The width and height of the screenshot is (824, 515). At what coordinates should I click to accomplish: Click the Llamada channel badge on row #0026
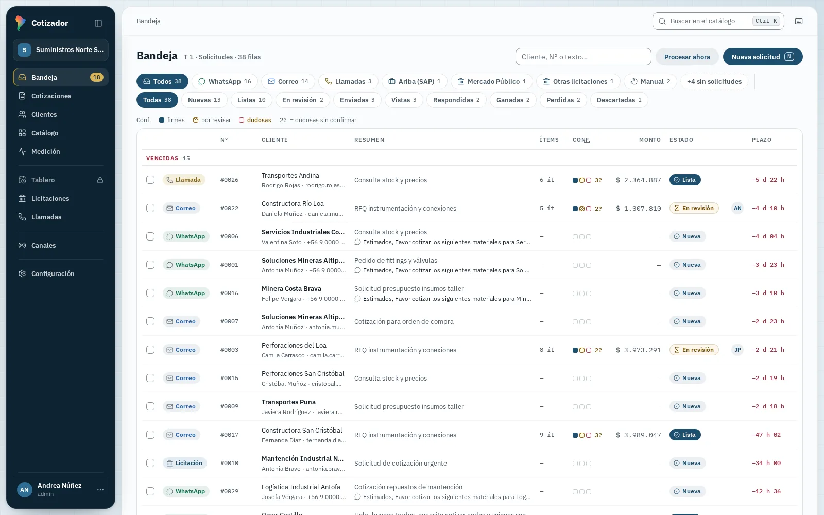point(184,180)
